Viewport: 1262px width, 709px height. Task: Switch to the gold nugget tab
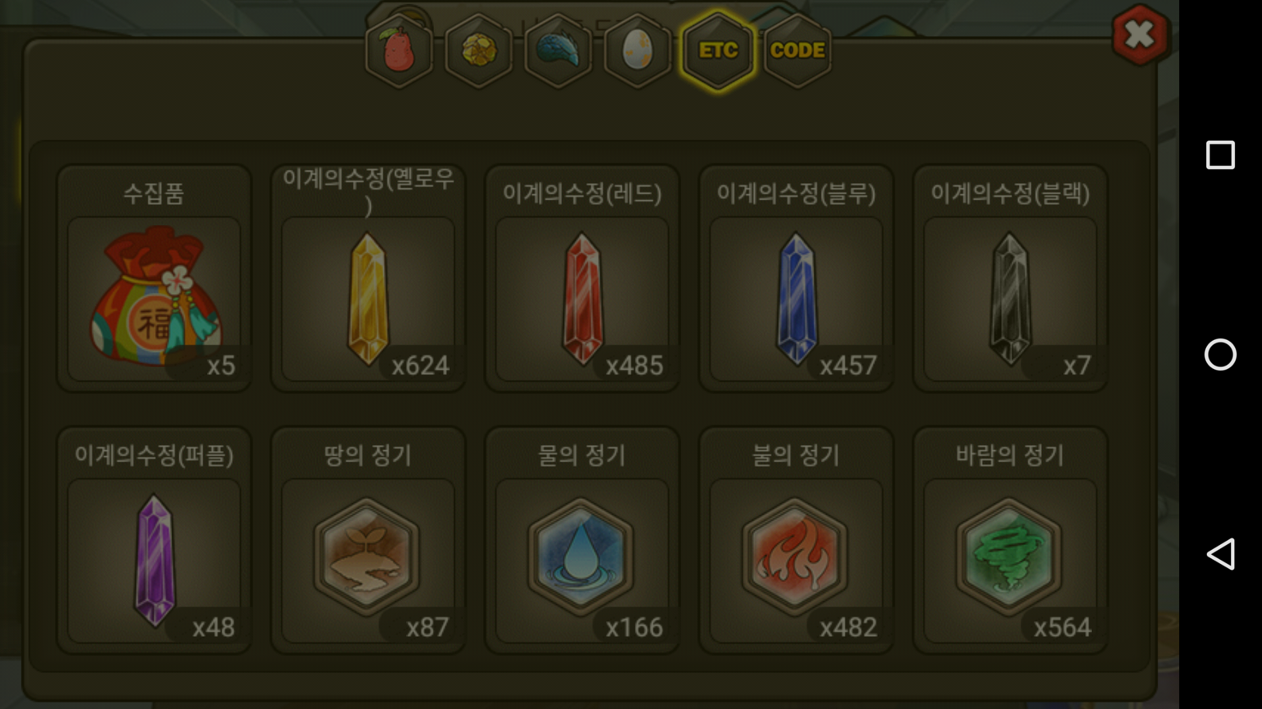tap(479, 51)
